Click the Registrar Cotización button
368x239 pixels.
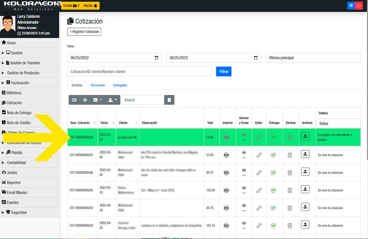tap(84, 32)
